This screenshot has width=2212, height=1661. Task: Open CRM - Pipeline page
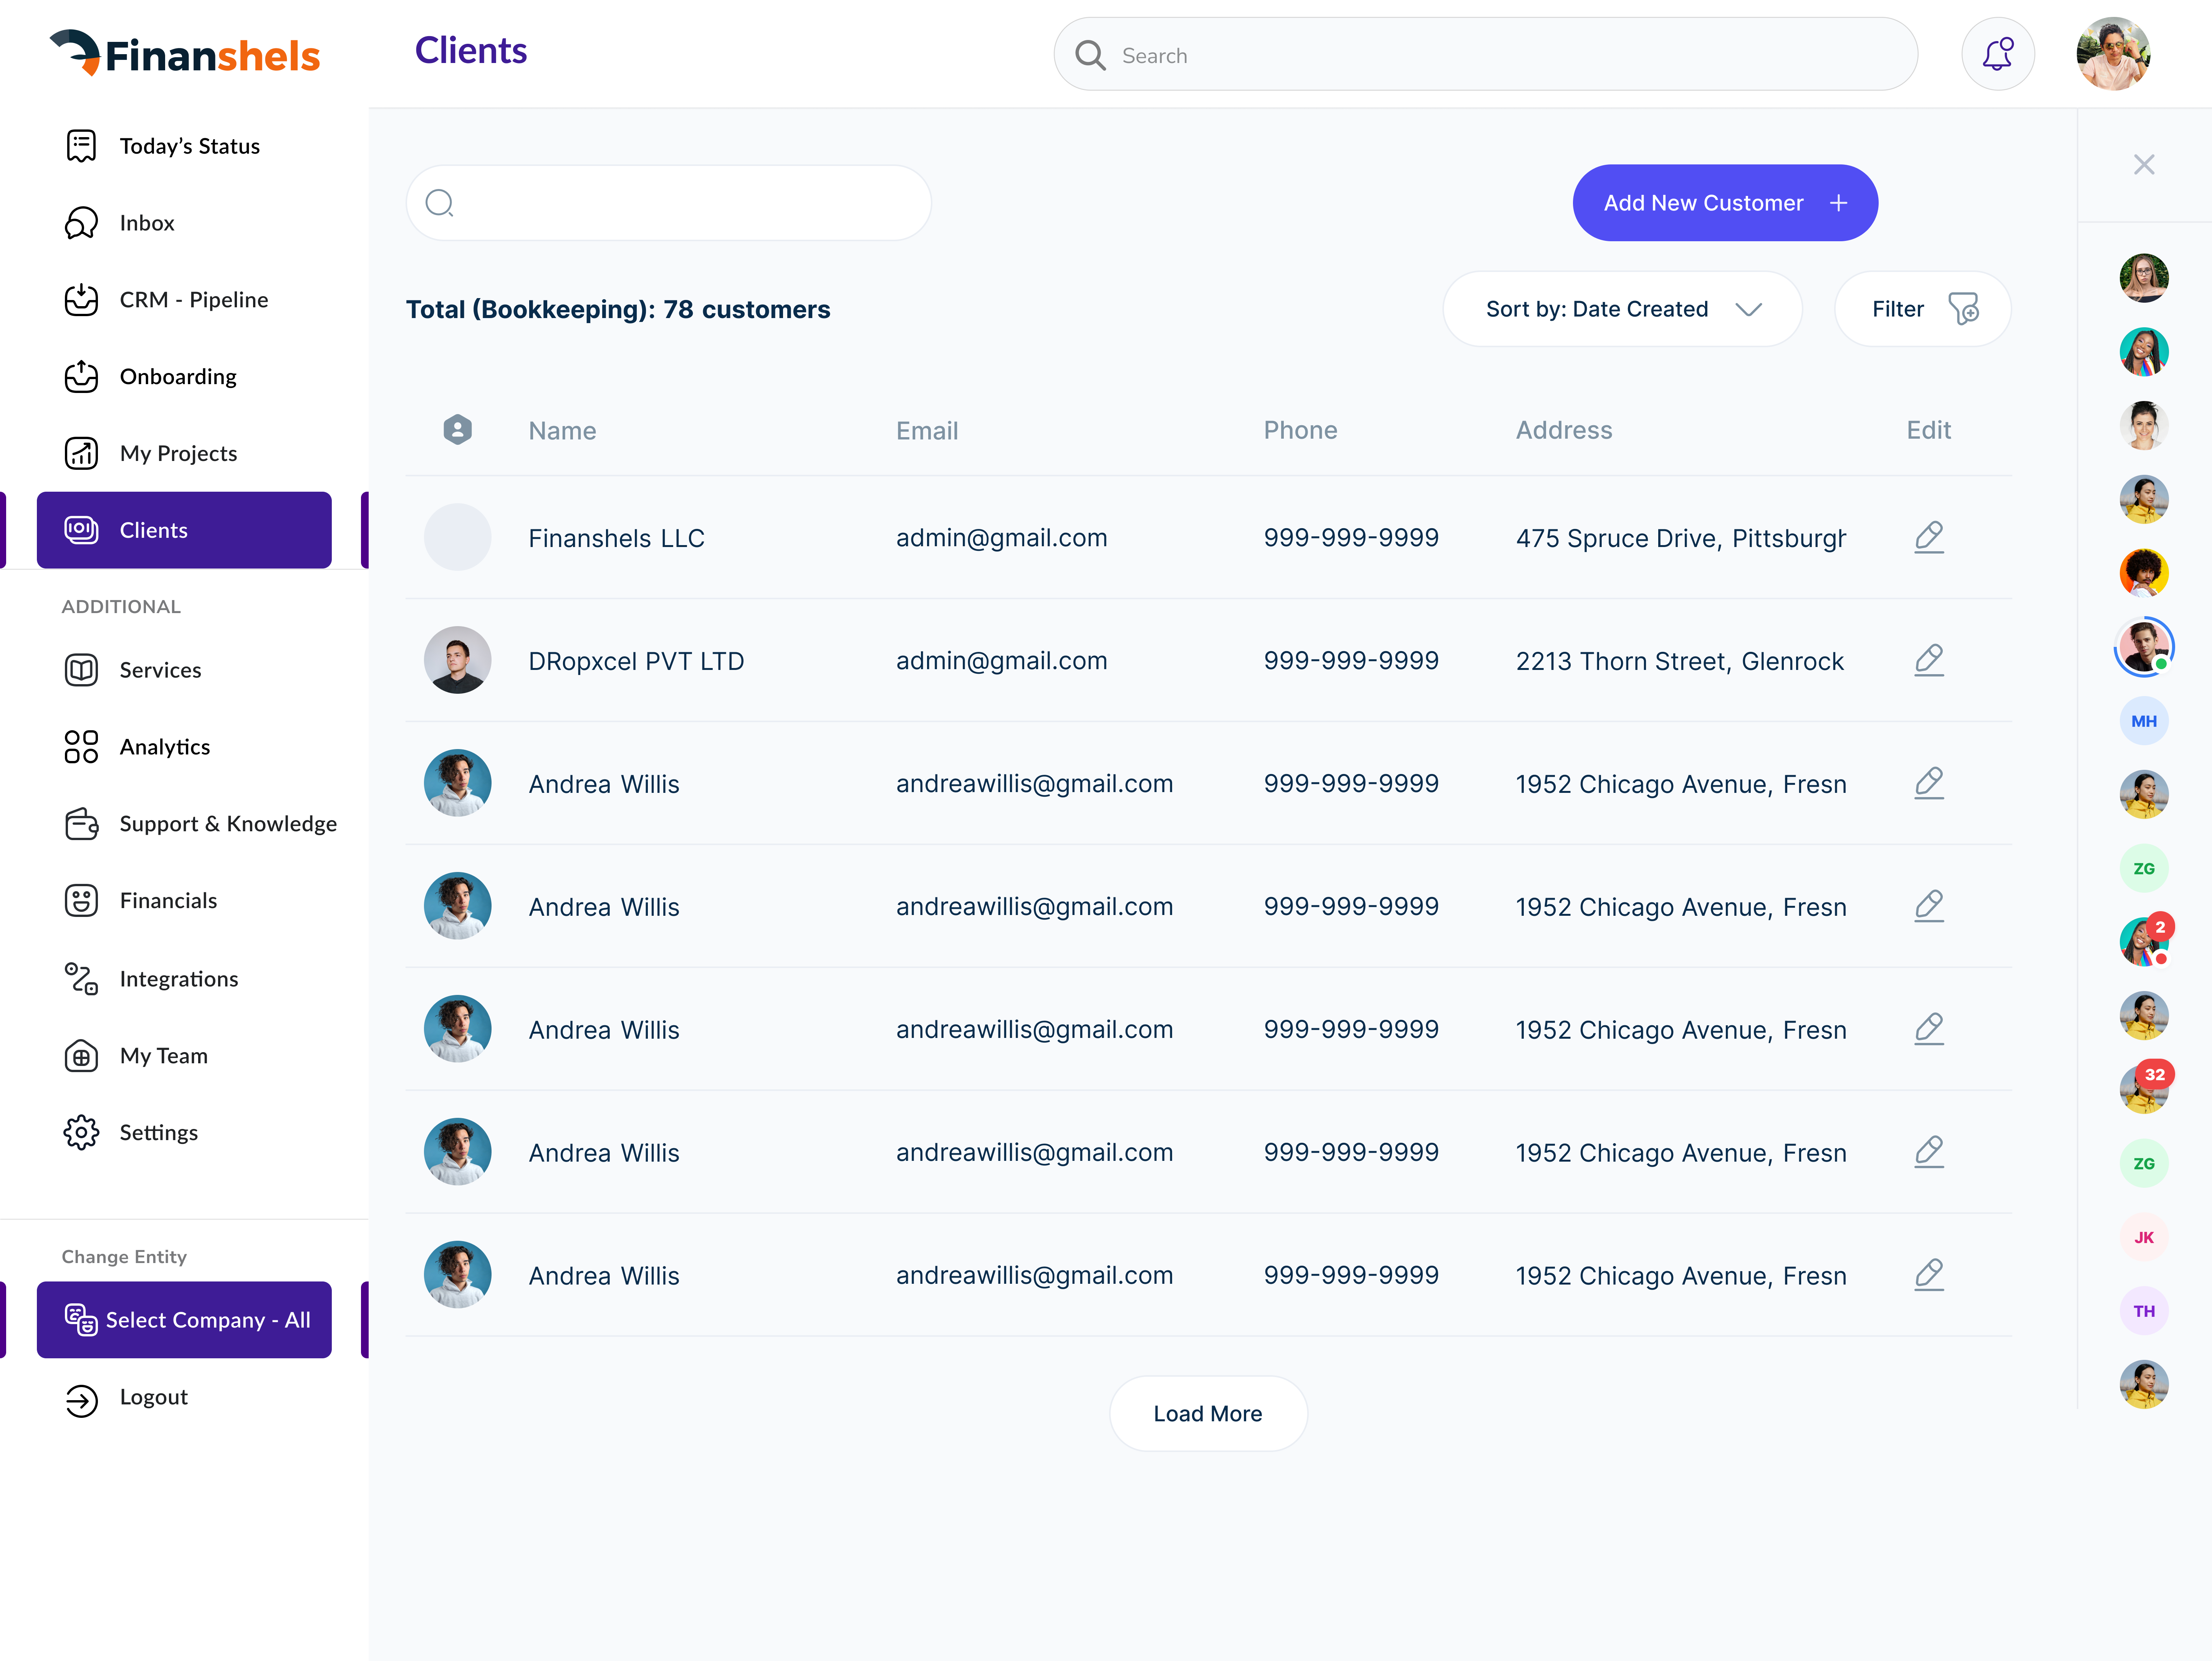184,300
